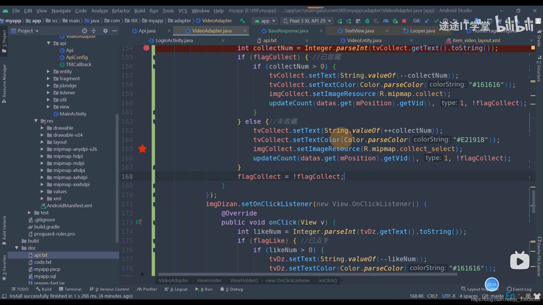
Task: Collapse the res folder
Action: point(36,121)
